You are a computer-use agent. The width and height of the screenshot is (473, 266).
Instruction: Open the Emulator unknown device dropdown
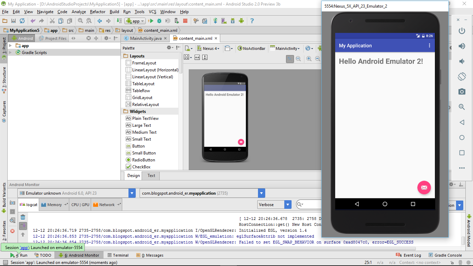[x=77, y=193]
